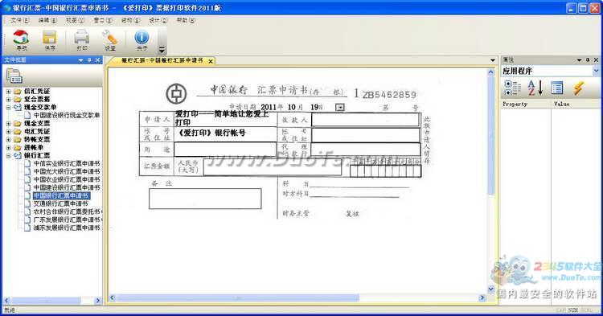The image size is (603, 316).
Task: Open the 设计 (Design) menu
Action: click(158, 20)
